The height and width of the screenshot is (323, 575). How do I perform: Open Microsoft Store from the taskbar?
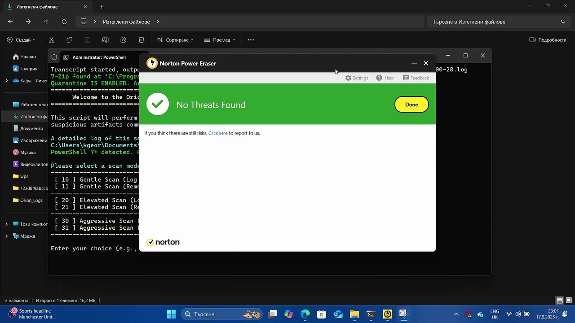(321, 314)
